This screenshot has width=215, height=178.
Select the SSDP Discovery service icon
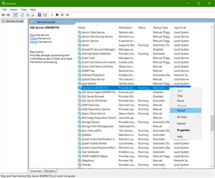click(x=79, y=105)
